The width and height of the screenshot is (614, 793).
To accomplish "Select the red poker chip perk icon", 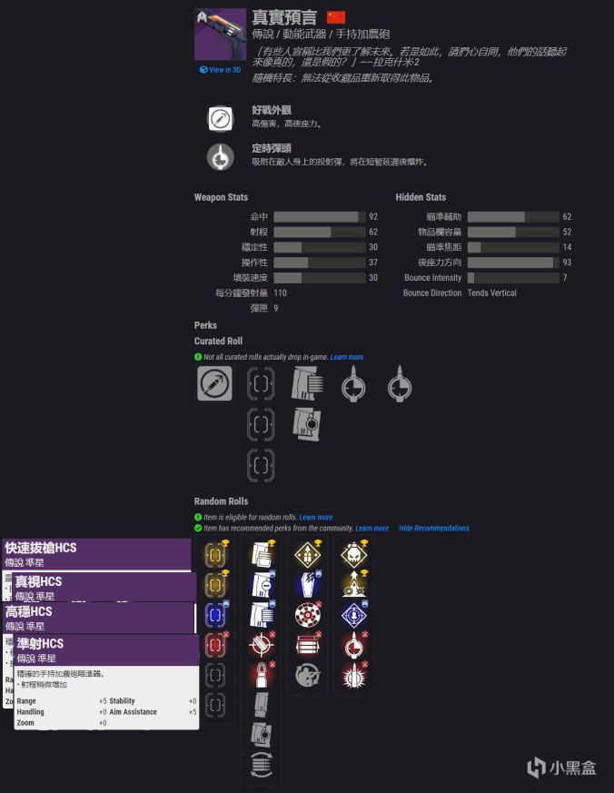I will click(308, 615).
